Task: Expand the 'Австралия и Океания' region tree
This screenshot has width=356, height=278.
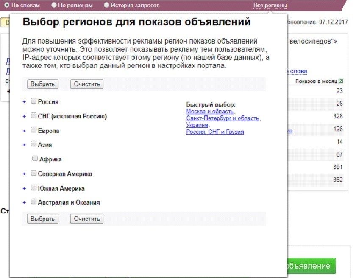Action: 24,202
